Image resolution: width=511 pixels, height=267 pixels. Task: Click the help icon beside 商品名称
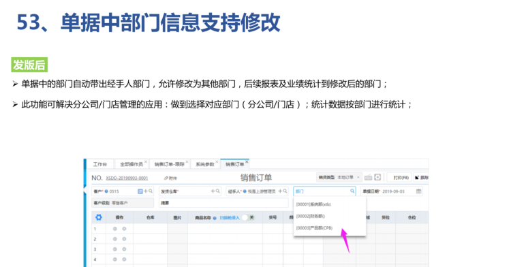click(215, 218)
